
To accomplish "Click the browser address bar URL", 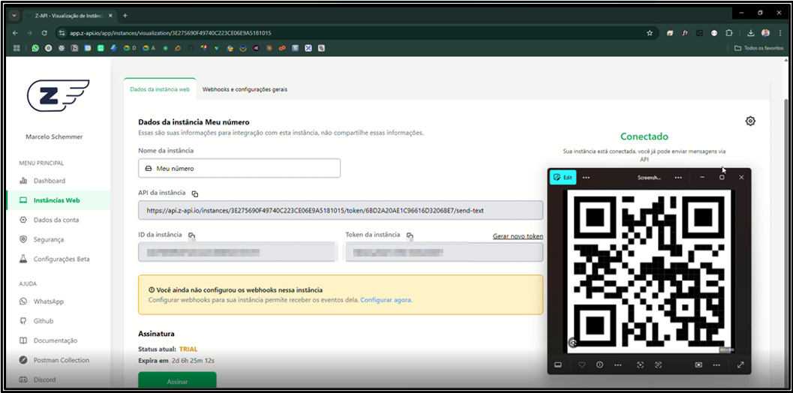I will pyautogui.click(x=170, y=33).
